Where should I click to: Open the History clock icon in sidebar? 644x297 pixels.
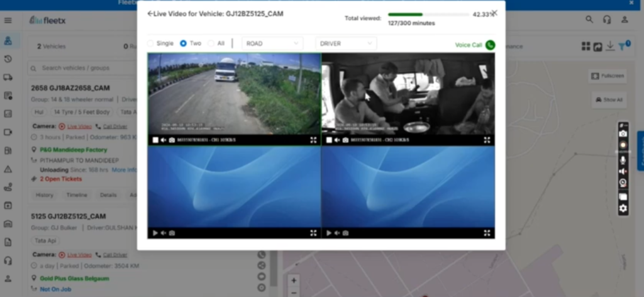8,59
